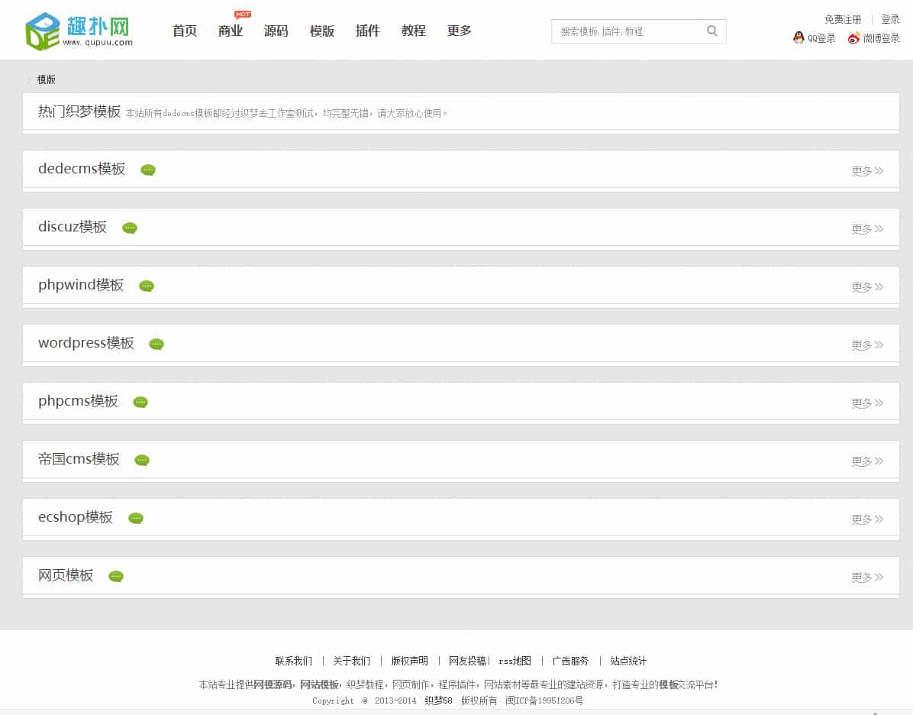Click 更多 in the 帝国cms模板 row

[867, 461]
